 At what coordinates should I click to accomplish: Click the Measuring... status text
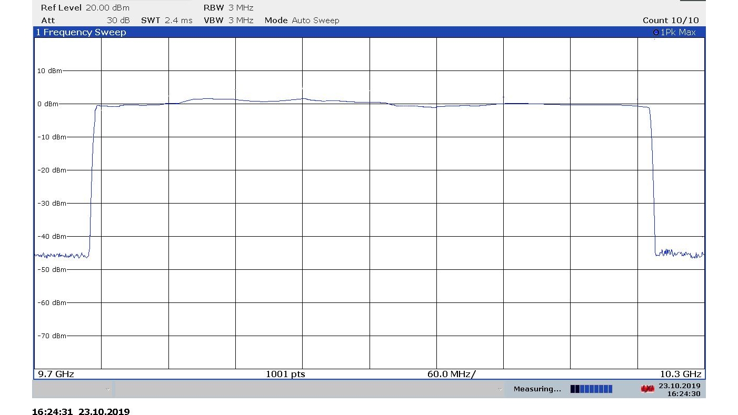coord(537,389)
